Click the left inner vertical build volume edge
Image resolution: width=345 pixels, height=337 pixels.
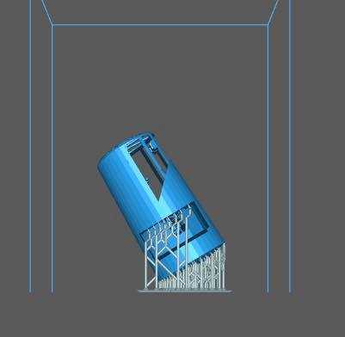coord(52,157)
